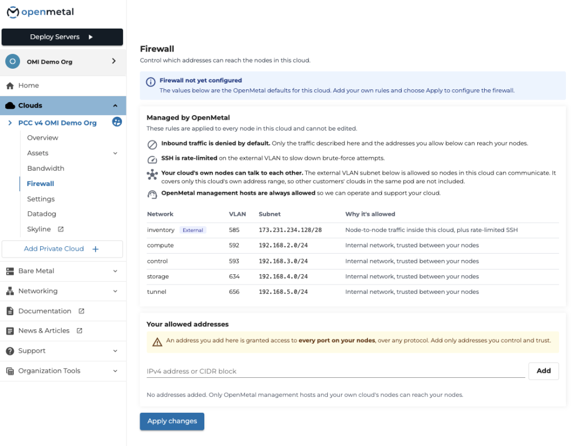Expand the PCC v4 OMI Demo Org tree arrow
Screen dimensions: 586x446
[x=10, y=123]
